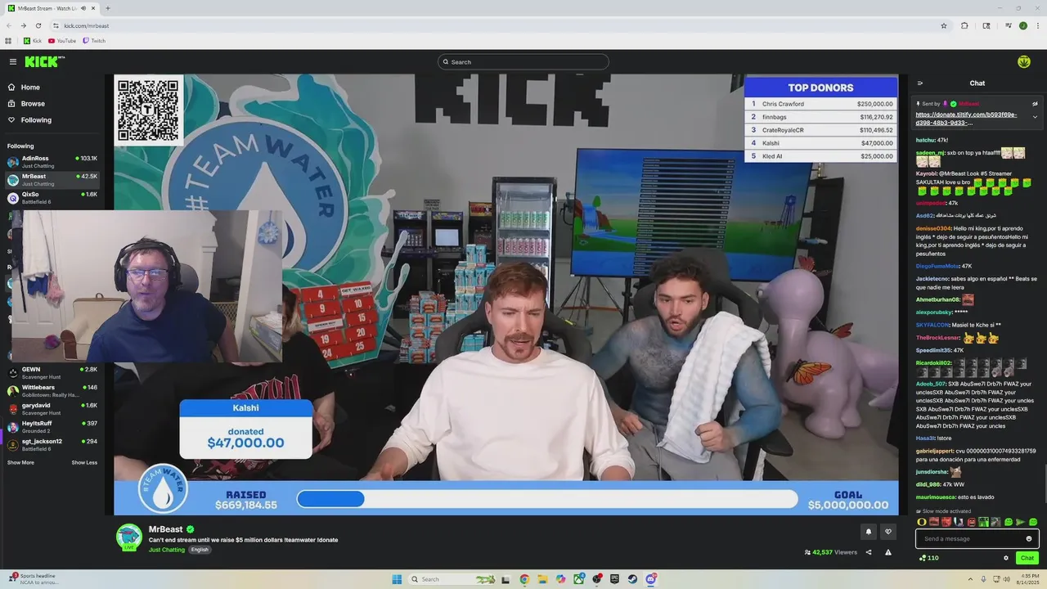Click the Kick search box
The height and width of the screenshot is (589, 1047).
click(x=523, y=62)
